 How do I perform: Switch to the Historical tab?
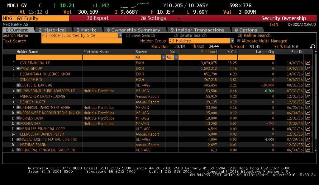pyautogui.click(x=54, y=30)
